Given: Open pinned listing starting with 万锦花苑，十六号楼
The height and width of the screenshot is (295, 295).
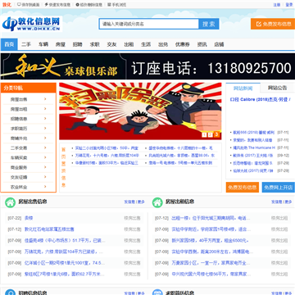Looking at the screenshot, I should point(107,156).
